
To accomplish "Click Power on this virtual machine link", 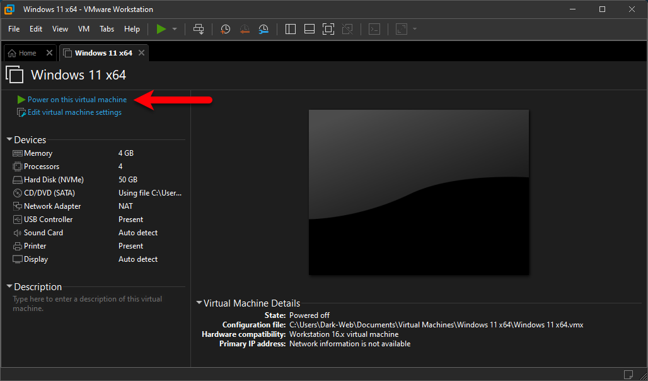I will [78, 100].
